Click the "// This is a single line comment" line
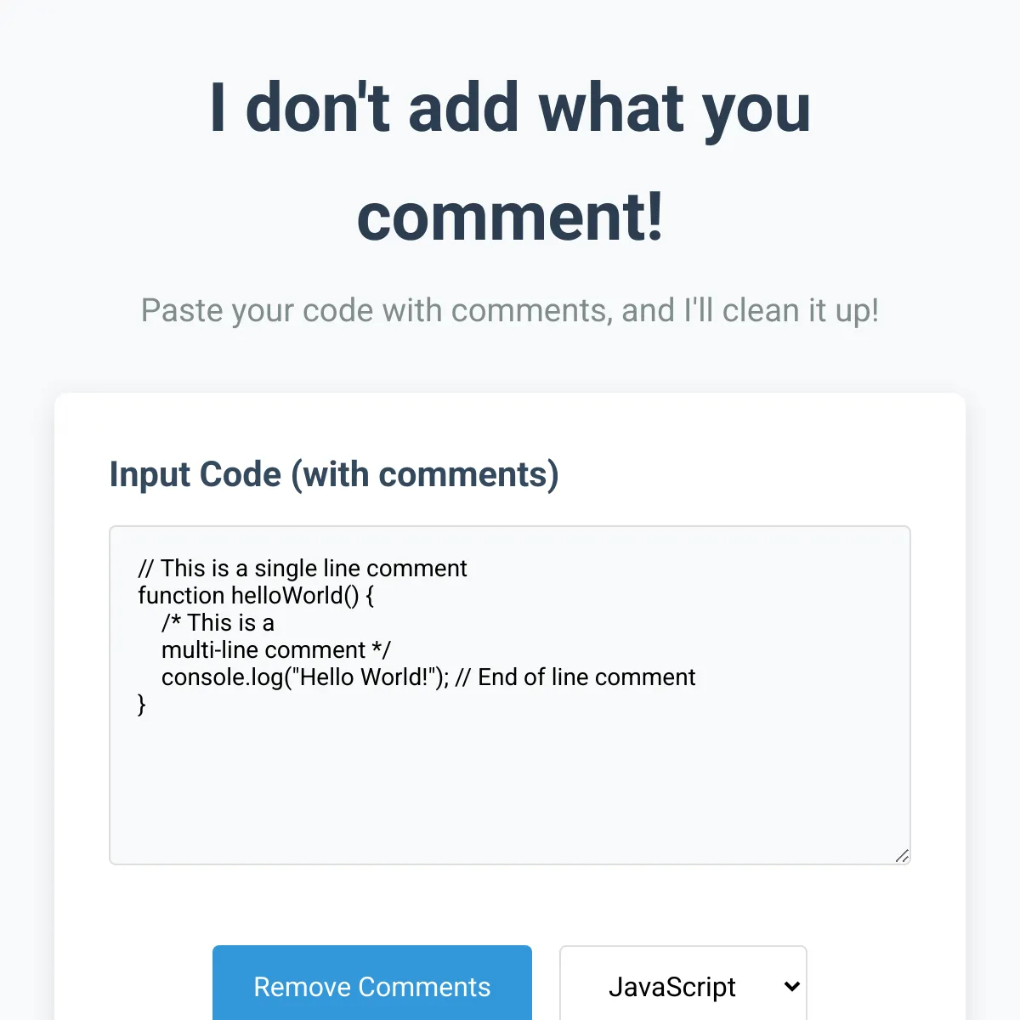Image resolution: width=1020 pixels, height=1020 pixels. pyautogui.click(x=303, y=568)
